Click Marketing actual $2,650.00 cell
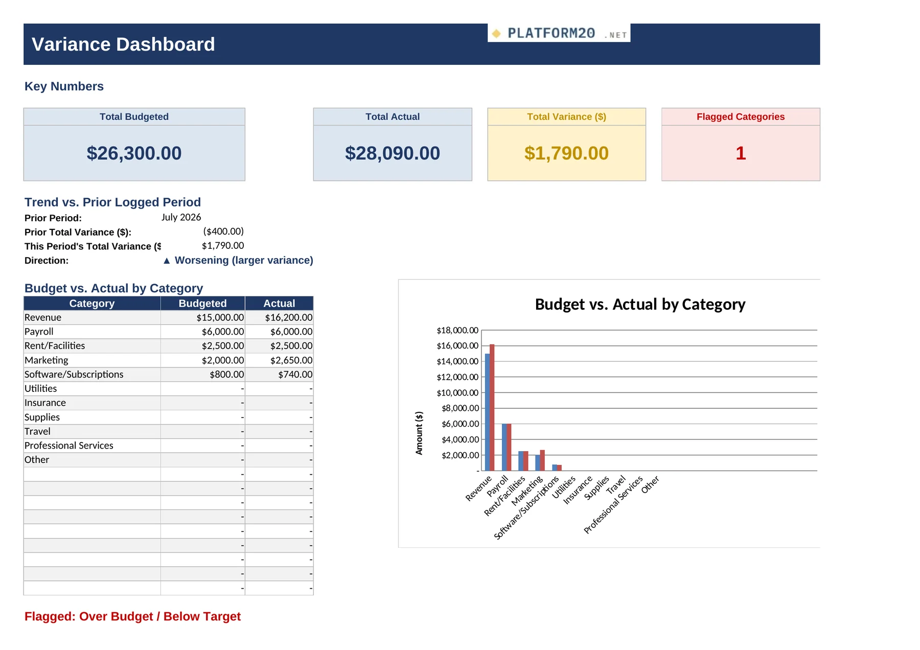 [279, 360]
